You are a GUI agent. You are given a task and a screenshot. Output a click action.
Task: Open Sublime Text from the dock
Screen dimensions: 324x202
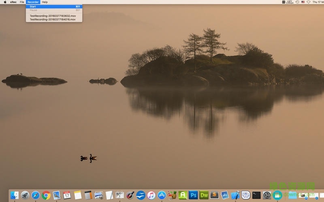pos(215,195)
